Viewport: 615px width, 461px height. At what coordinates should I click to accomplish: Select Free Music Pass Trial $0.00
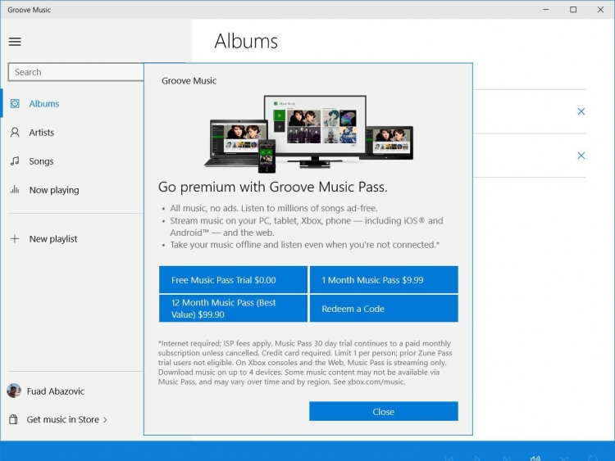point(233,280)
